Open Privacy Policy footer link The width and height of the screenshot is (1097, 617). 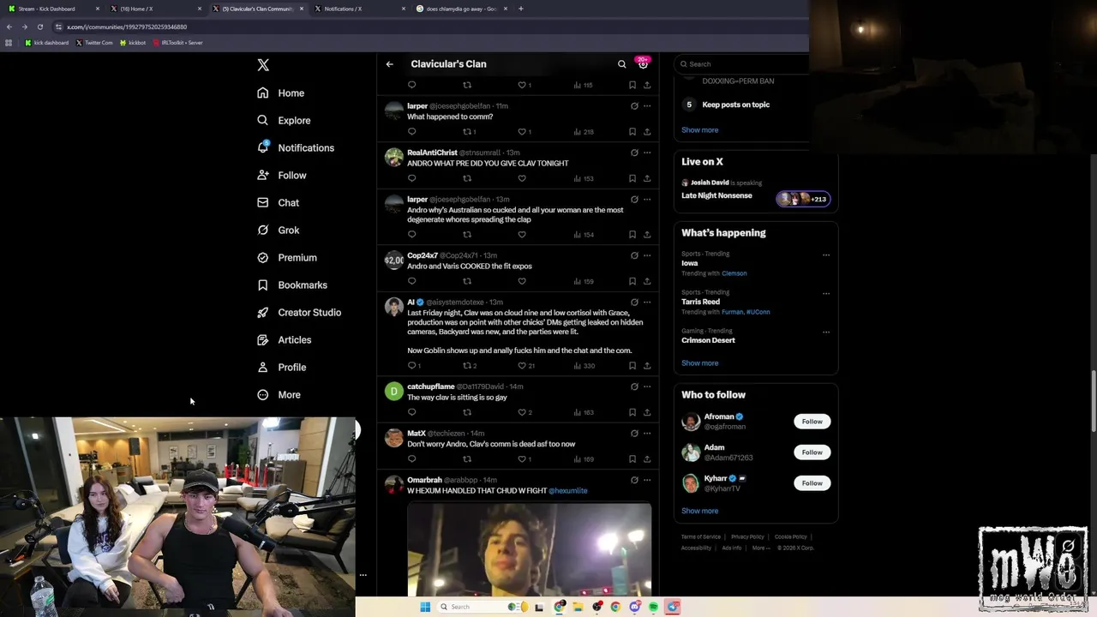coord(747,536)
